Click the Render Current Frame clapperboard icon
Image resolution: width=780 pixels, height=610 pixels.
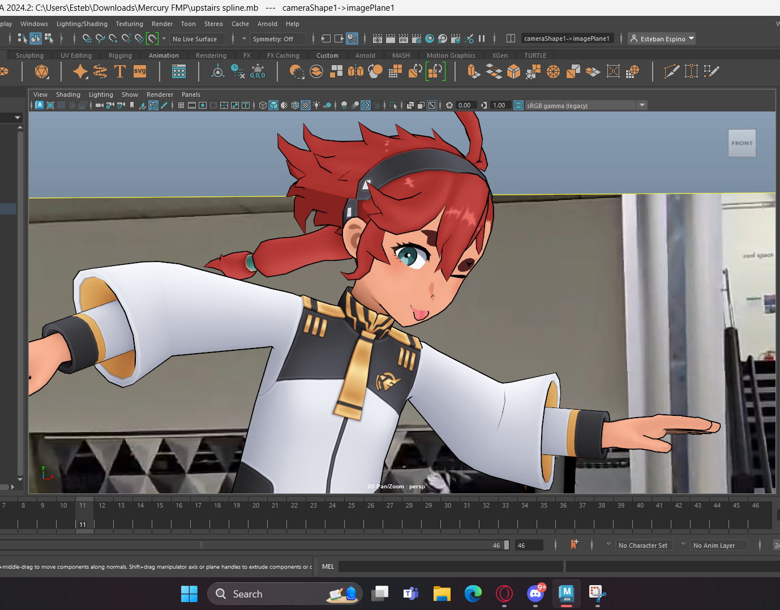(391, 38)
